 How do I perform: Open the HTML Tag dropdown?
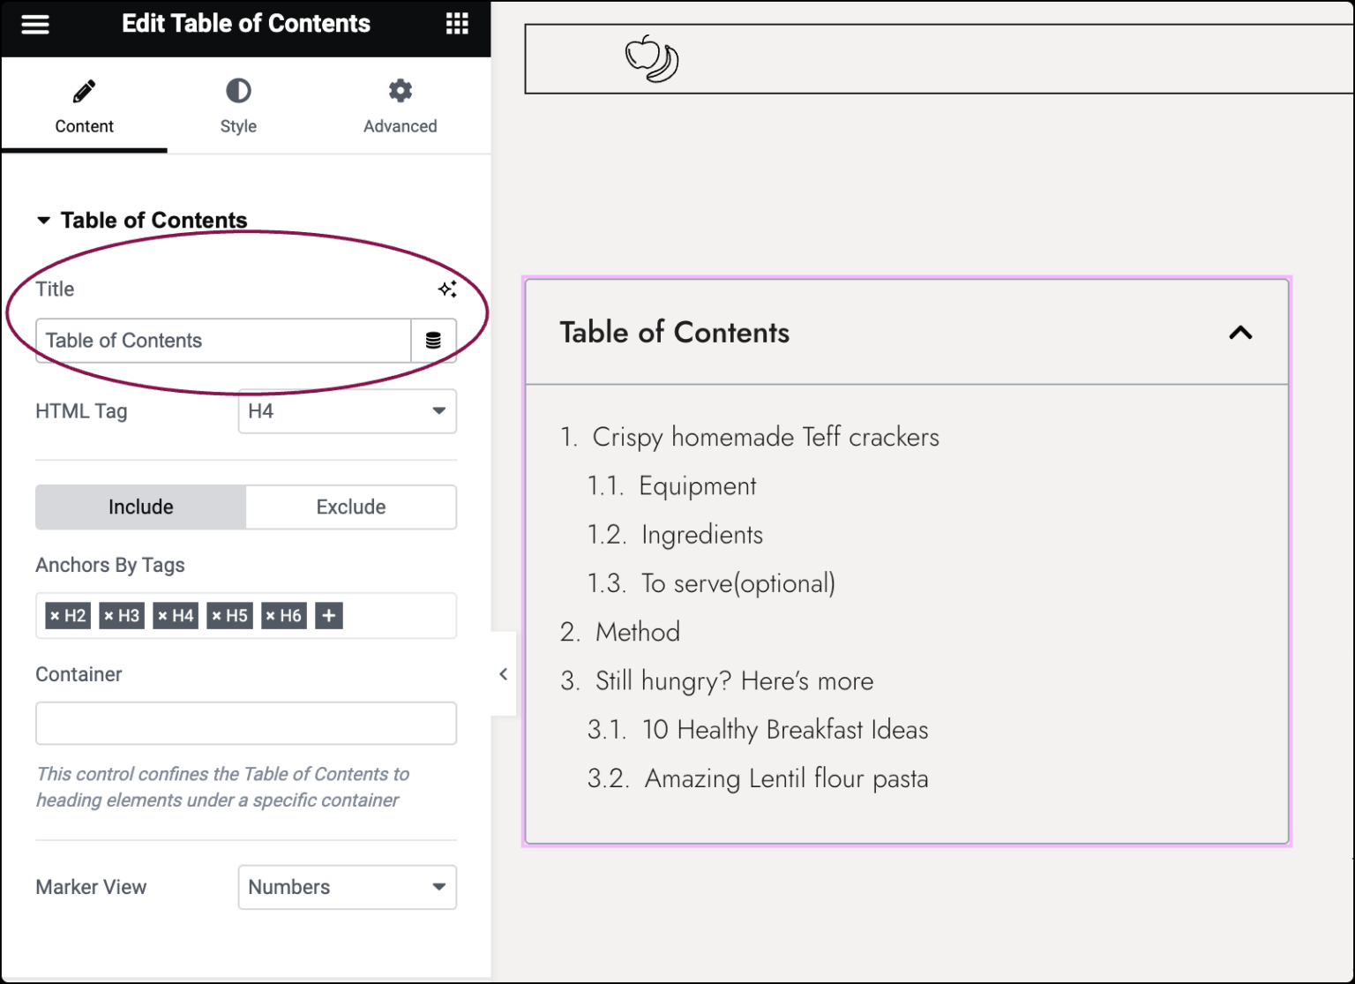(x=347, y=411)
